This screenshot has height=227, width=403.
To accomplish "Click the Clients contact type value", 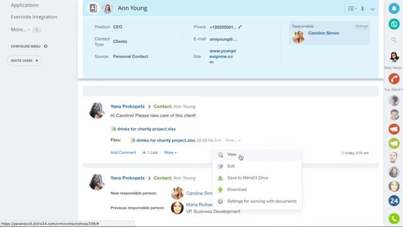I will pos(120,42).
